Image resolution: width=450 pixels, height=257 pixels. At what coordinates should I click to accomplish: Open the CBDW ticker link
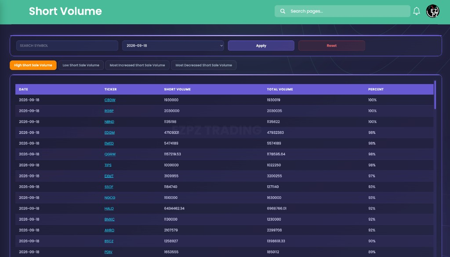(110, 100)
